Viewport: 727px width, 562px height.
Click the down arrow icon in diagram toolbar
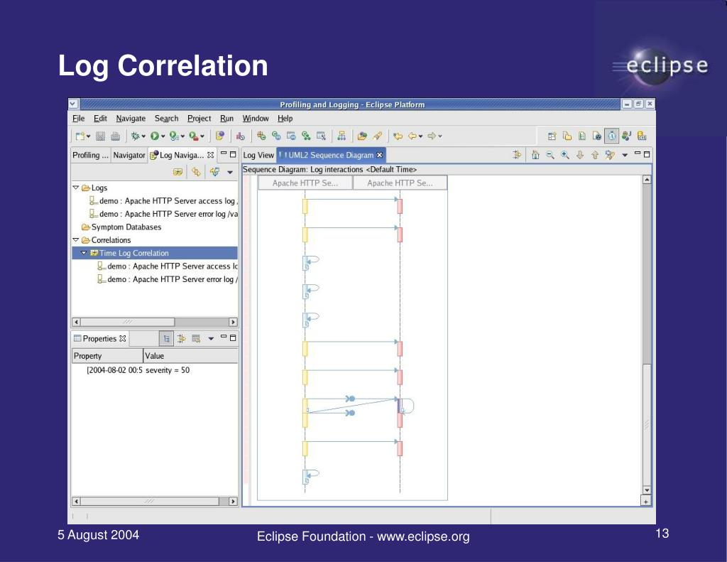pos(580,155)
